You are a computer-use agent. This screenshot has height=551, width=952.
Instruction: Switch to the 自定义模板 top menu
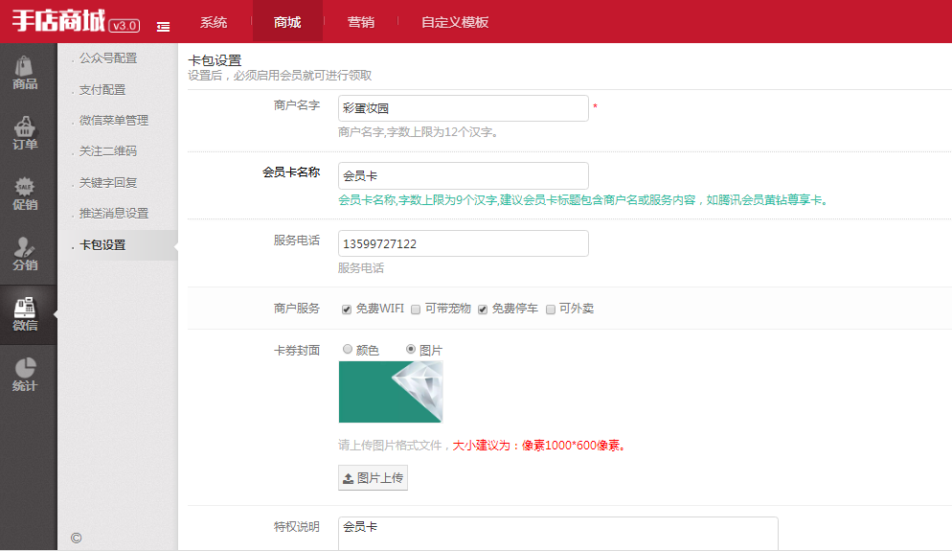[x=455, y=22]
